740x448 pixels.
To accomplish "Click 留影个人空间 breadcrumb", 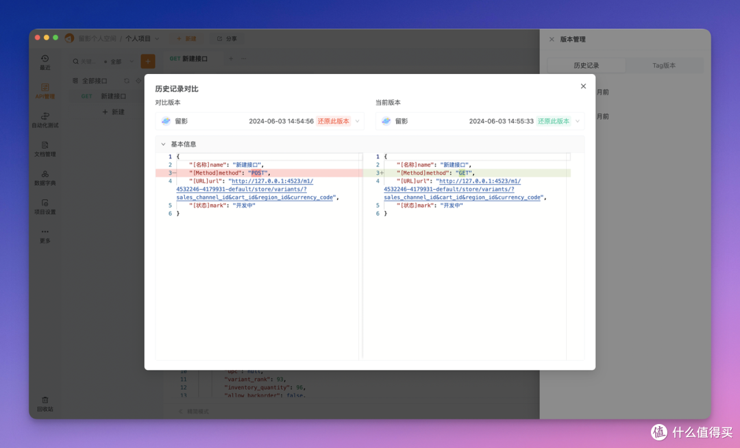I will point(97,38).
